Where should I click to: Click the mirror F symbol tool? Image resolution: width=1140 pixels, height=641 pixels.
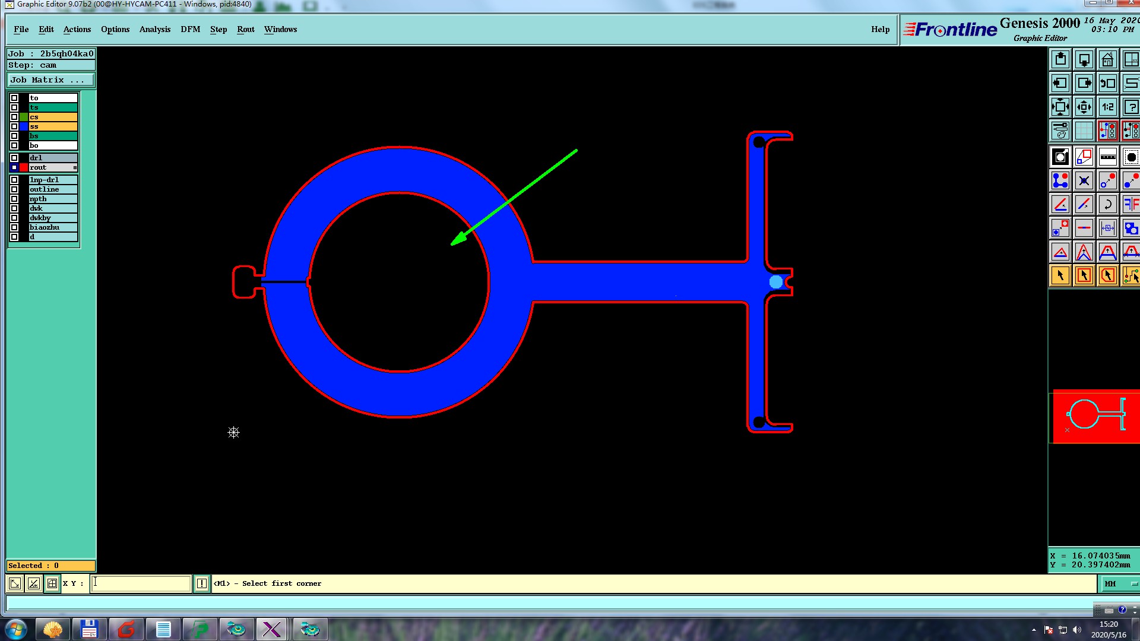(x=1130, y=205)
